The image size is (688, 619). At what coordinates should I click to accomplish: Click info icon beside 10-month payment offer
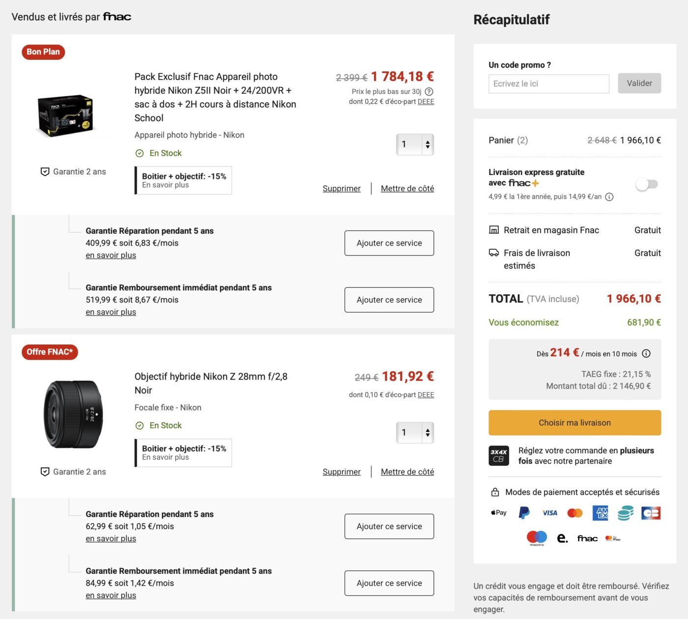click(x=646, y=354)
